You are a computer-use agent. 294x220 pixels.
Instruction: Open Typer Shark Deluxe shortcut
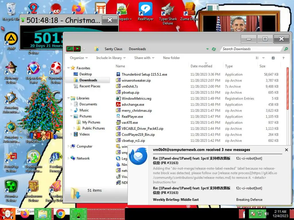(168, 13)
